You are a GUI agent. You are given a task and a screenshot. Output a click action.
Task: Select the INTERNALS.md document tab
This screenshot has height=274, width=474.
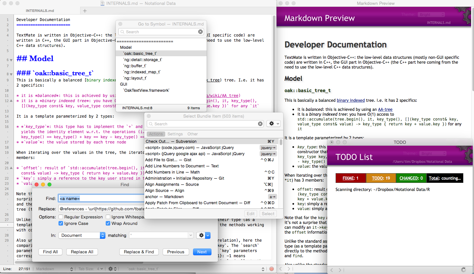click(40, 10)
